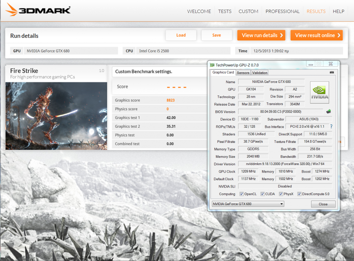Click the GPU-Z title bar app icon
The width and height of the screenshot is (354, 261).
212,65
